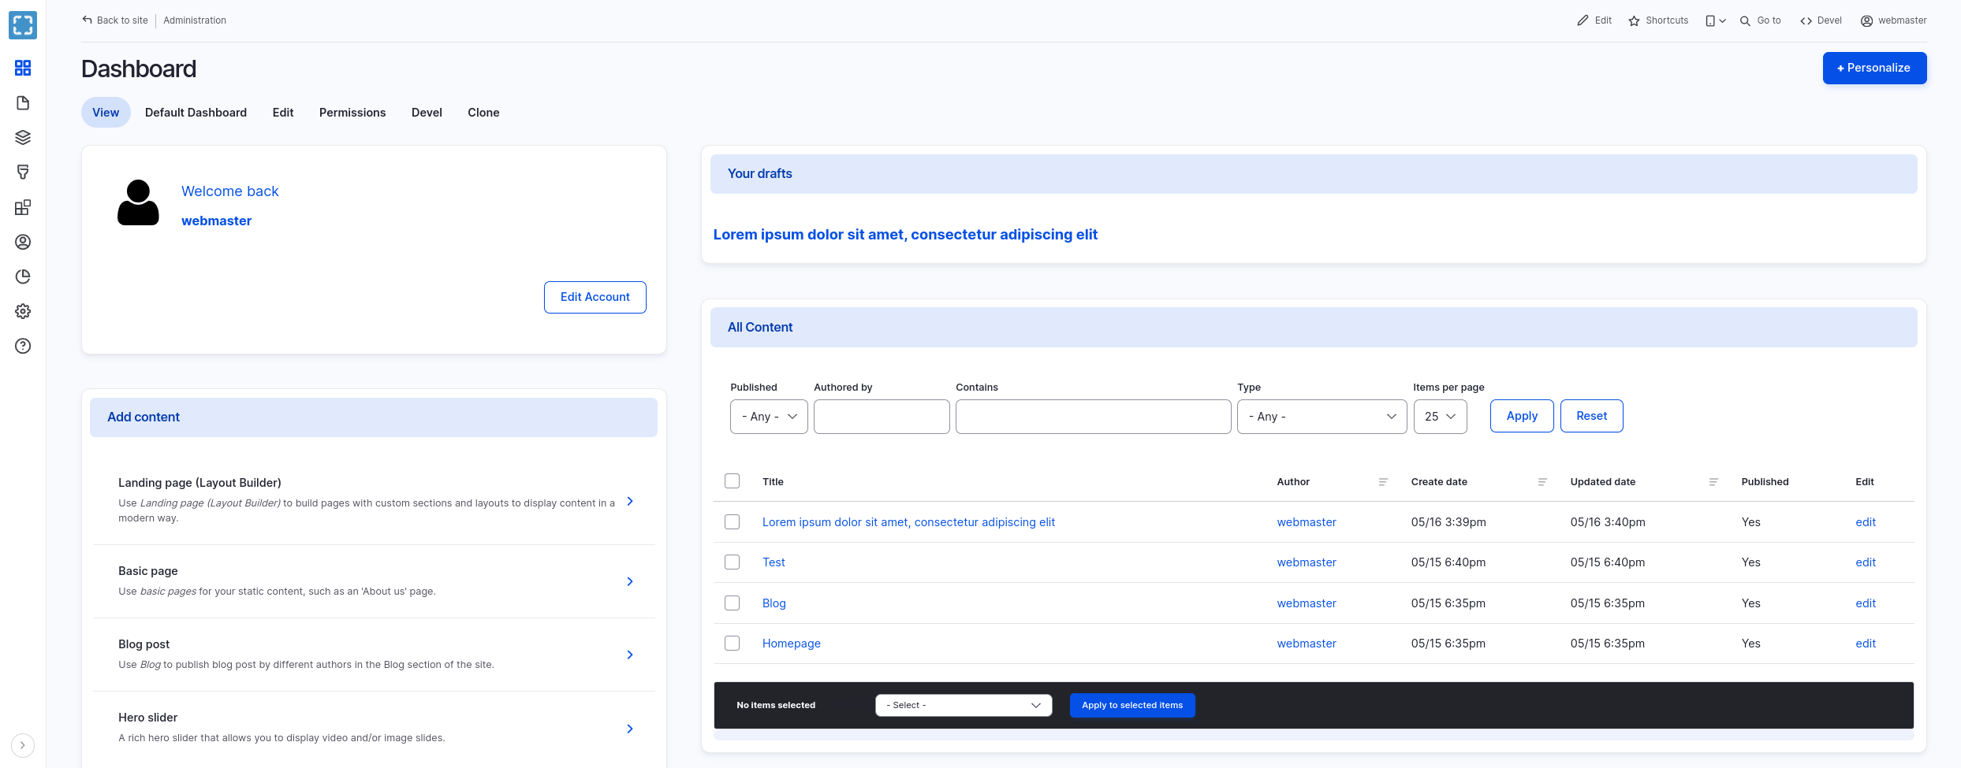Open the Items per page dropdown
The image size is (1961, 768).
(x=1439, y=416)
